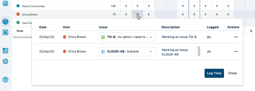Click the horizontal scrollbar under Total row
The height and width of the screenshot is (91, 255).
[22, 37]
